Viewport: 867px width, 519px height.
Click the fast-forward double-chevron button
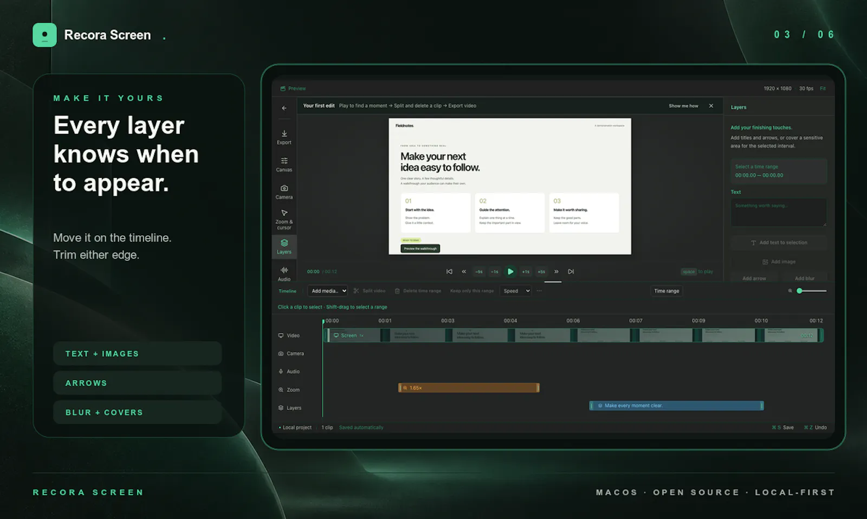pos(556,272)
